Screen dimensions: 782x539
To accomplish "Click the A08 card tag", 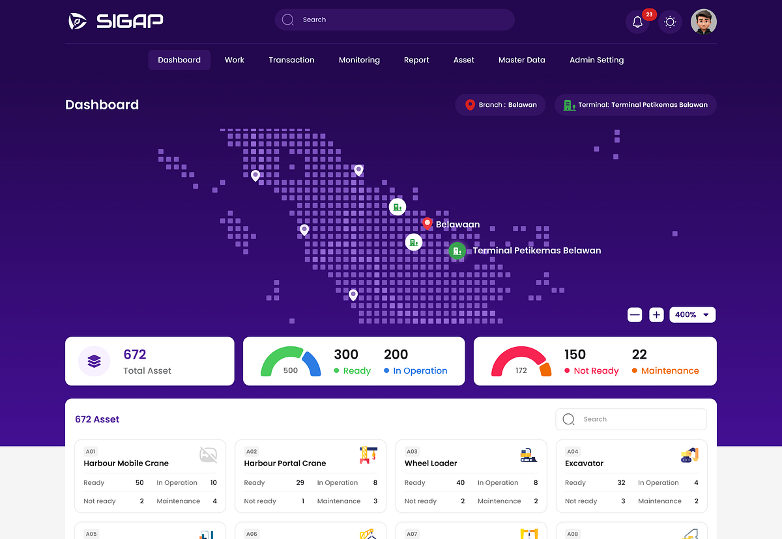I will click(x=572, y=534).
